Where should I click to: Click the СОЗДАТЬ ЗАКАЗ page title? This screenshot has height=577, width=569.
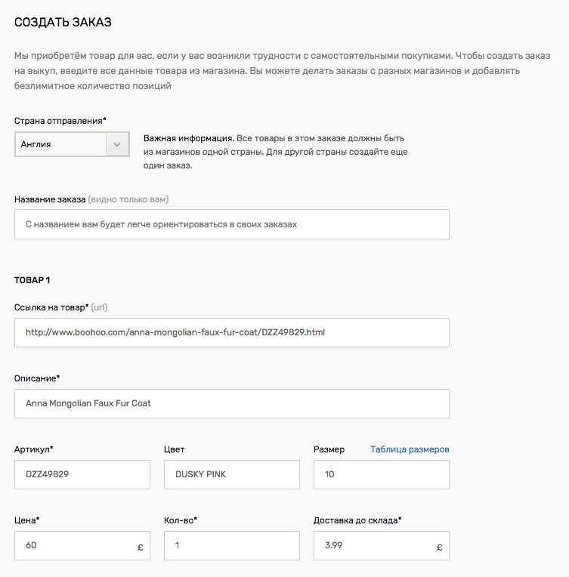click(x=63, y=22)
